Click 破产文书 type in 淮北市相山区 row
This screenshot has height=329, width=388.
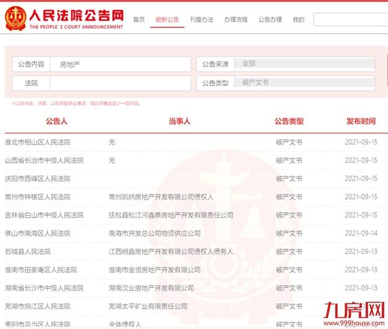click(289, 142)
